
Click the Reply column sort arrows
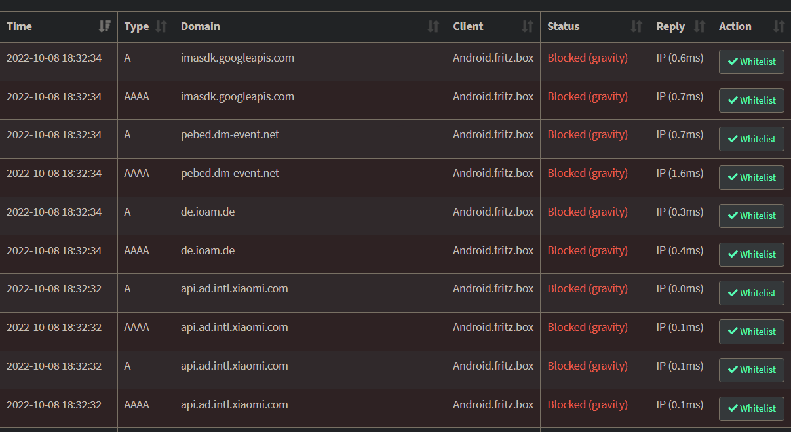(699, 27)
